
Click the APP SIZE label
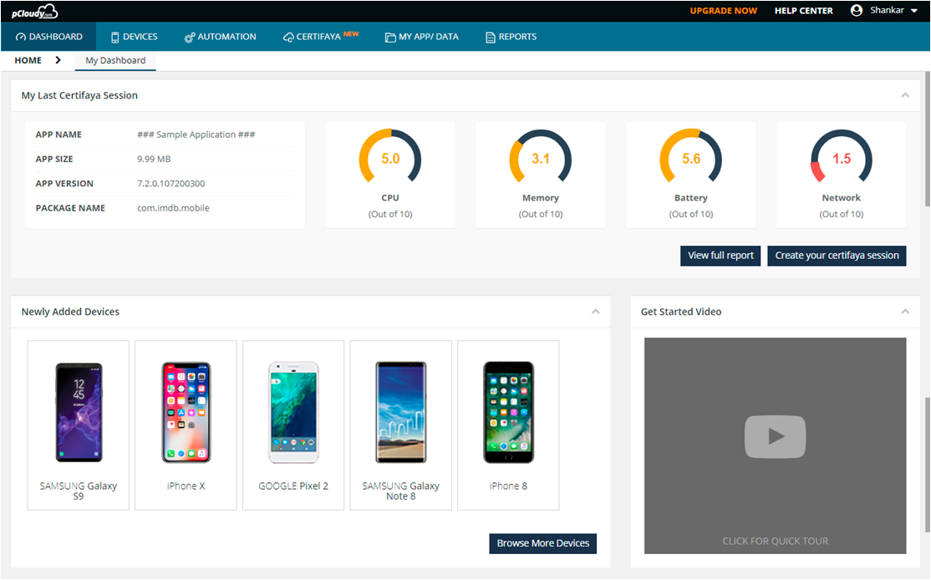click(54, 159)
